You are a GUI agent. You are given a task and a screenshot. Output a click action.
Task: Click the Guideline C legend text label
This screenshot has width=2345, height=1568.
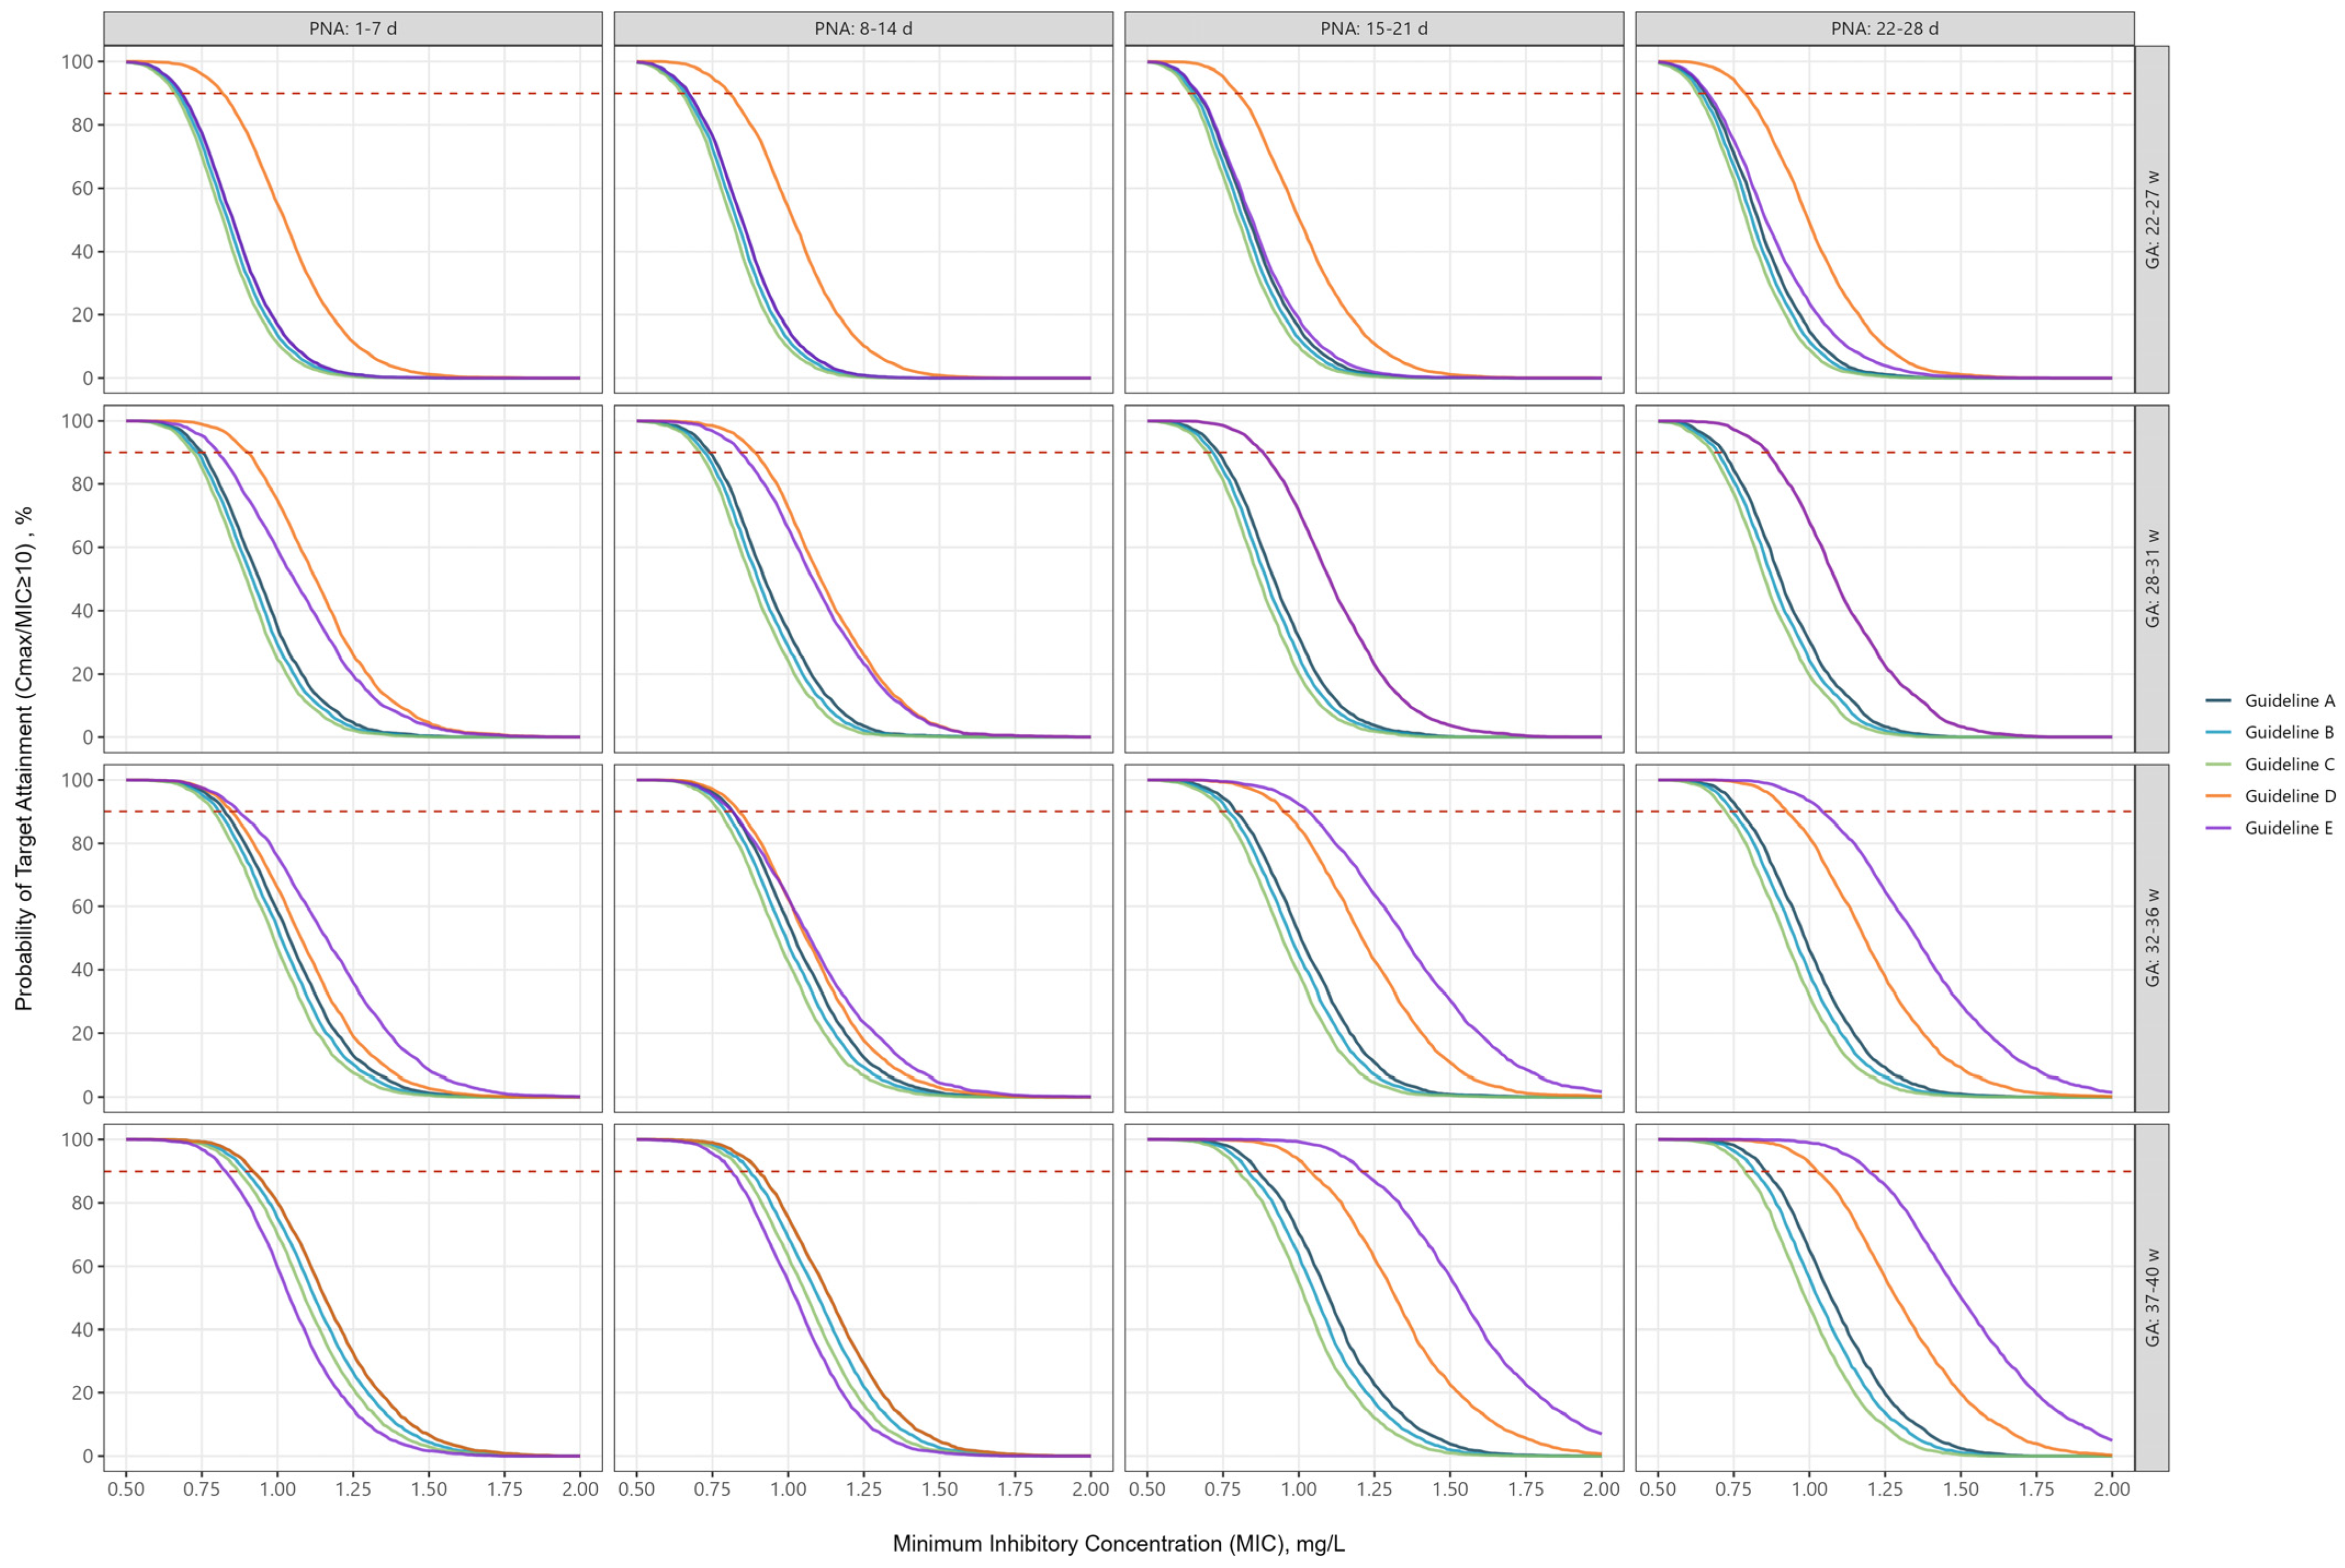2289,765
